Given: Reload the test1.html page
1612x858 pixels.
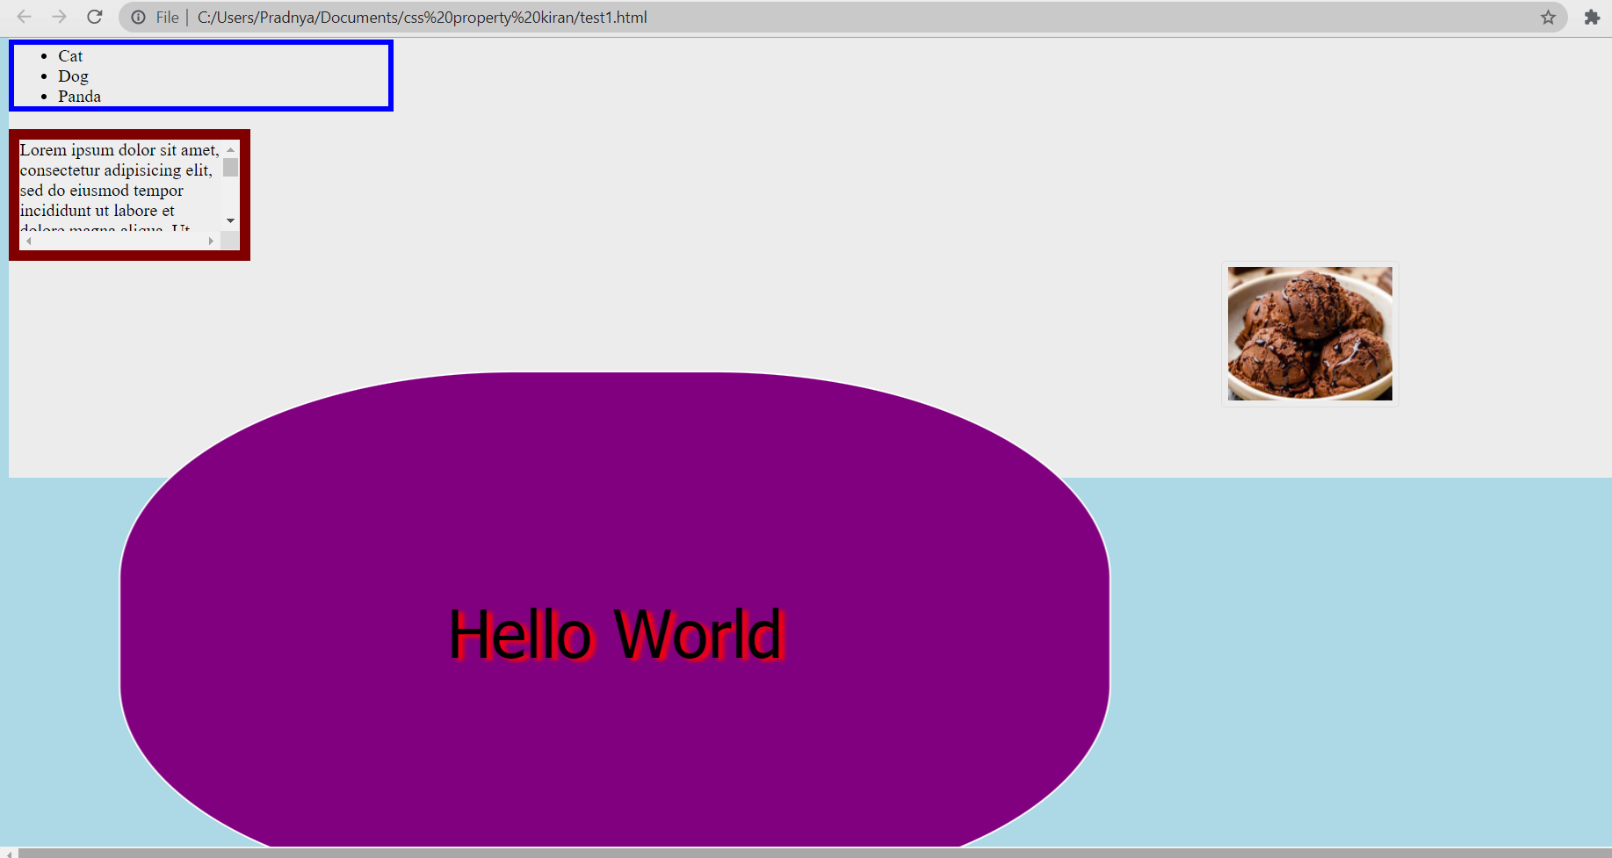Looking at the screenshot, I should click(95, 17).
